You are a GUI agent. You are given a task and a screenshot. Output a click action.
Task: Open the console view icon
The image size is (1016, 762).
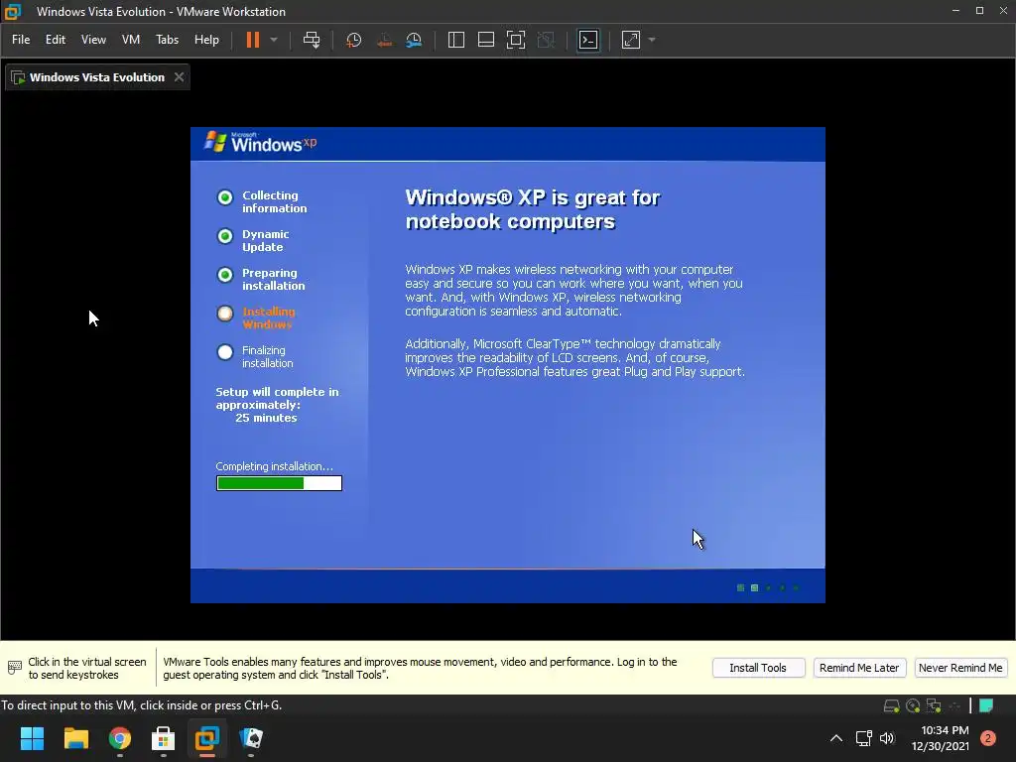(588, 40)
